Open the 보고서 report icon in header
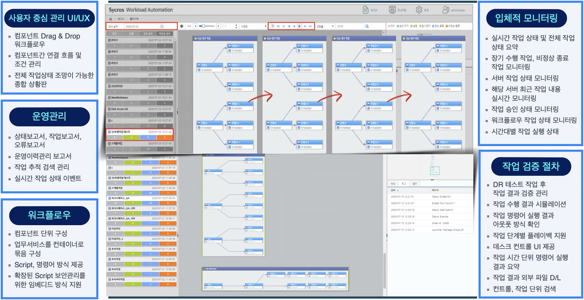 coord(366,10)
